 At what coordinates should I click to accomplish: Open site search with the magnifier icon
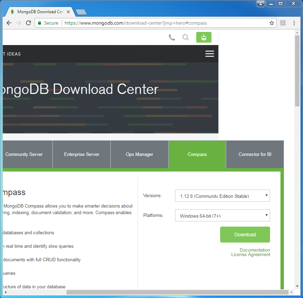(x=185, y=37)
